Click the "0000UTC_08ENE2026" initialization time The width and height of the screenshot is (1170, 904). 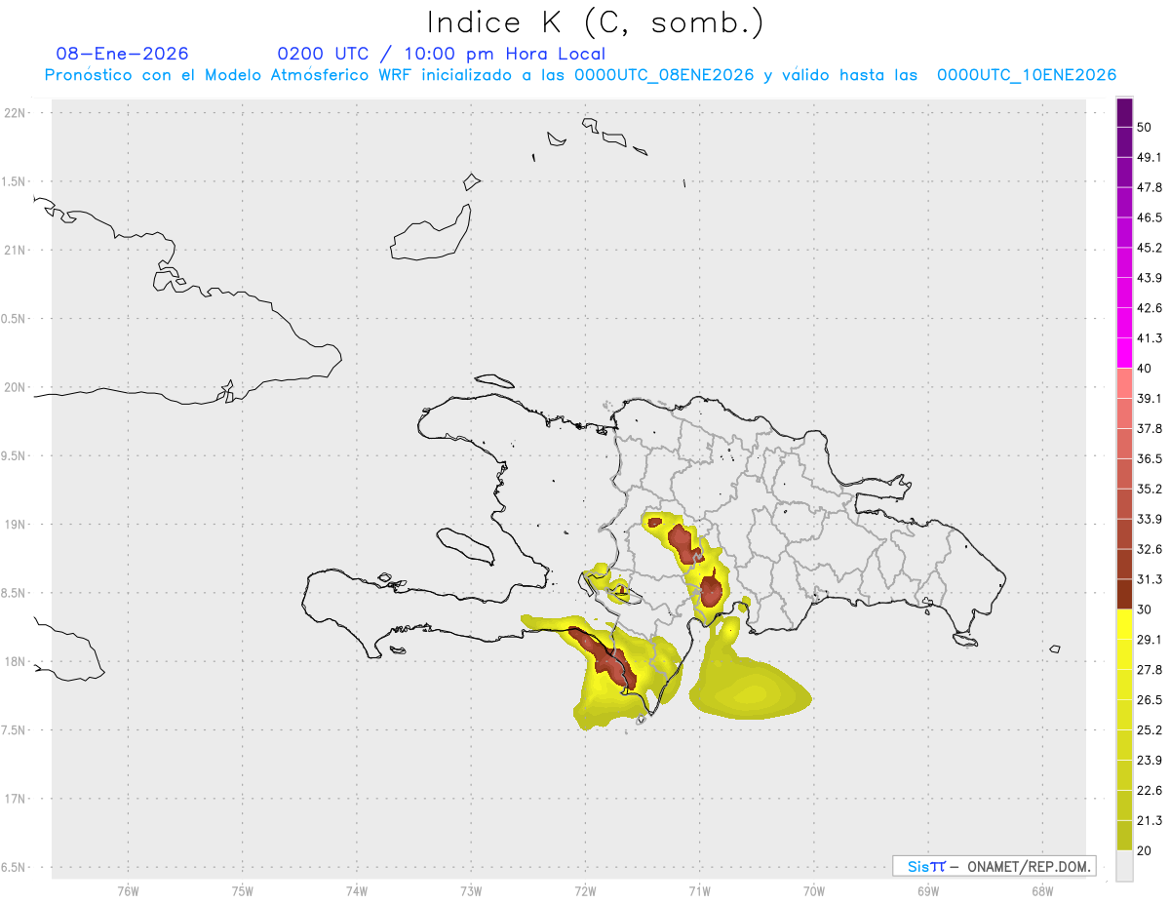click(663, 75)
